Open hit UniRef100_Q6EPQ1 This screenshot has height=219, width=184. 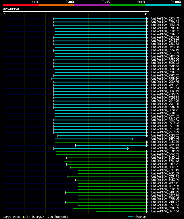click(x=165, y=85)
